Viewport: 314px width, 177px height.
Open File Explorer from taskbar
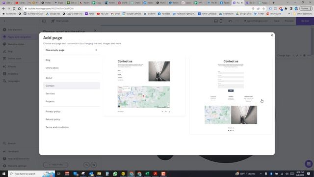pos(99,174)
